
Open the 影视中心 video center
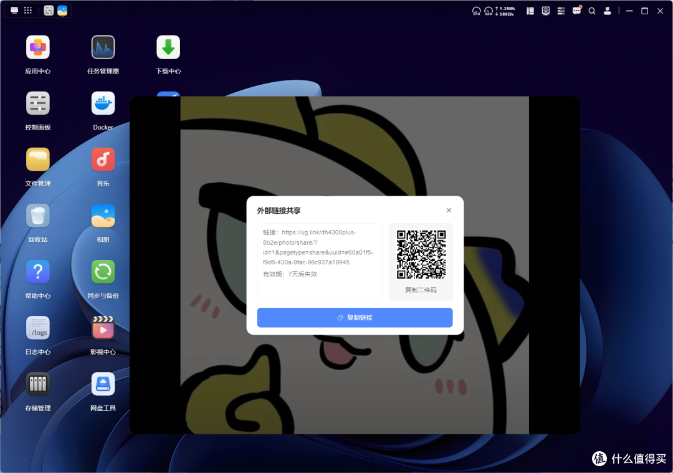[103, 328]
